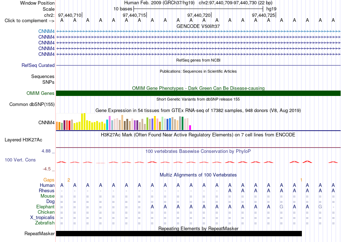Click the Multiz Alignments of 100 Vertebrates title
Screen dimensions: 341x242
click(x=198, y=175)
